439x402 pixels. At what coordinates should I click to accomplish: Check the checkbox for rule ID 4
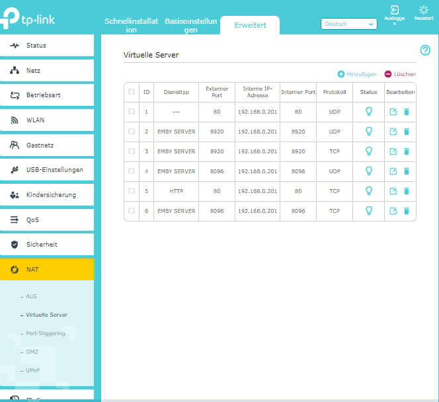coord(132,171)
